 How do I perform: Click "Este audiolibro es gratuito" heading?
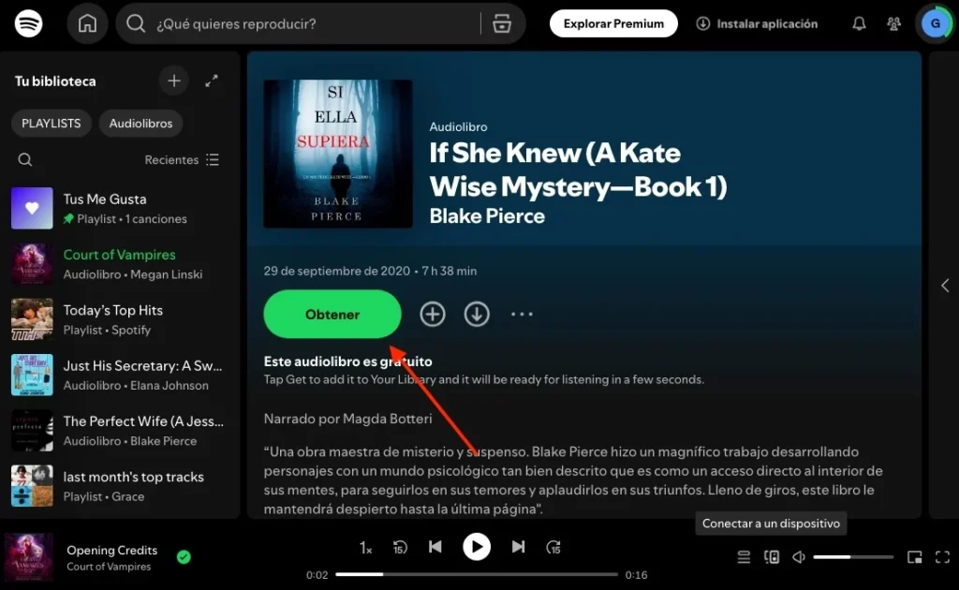pyautogui.click(x=348, y=361)
